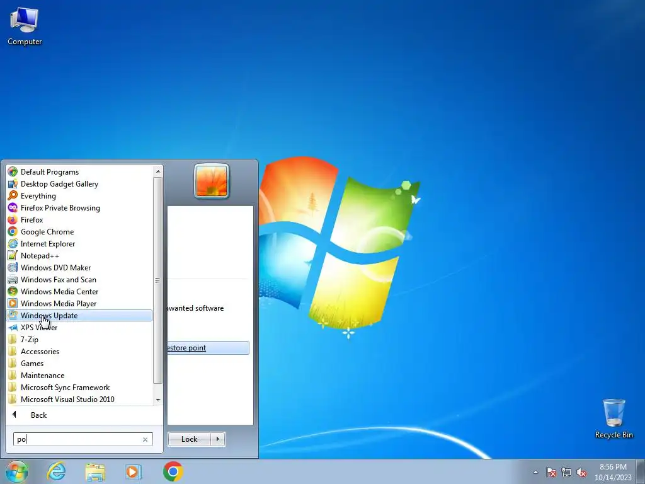The image size is (645, 484).
Task: Show hidden tray icons arrow
Action: (535, 472)
